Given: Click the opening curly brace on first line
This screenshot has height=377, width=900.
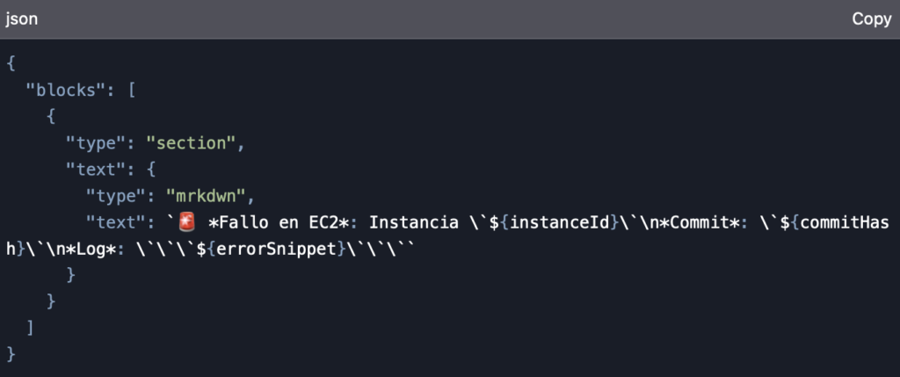Looking at the screenshot, I should (x=11, y=63).
